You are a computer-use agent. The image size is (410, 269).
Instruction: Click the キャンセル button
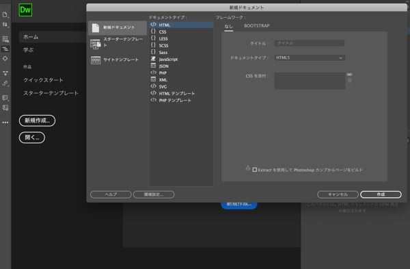pos(338,194)
